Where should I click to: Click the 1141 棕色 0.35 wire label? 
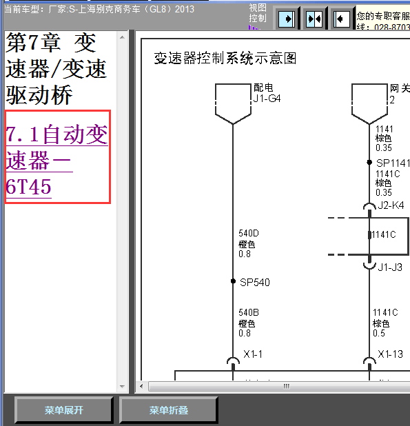coord(385,139)
